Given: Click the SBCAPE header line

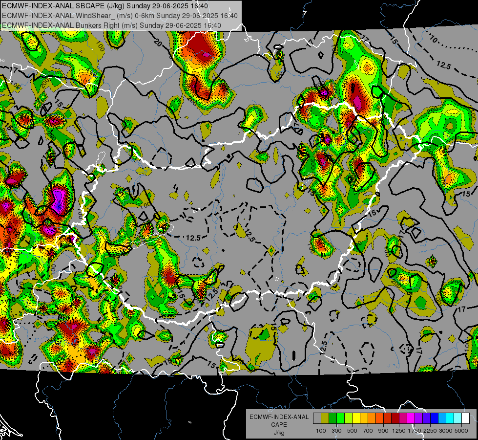Looking at the screenshot, I should click(x=105, y=6).
